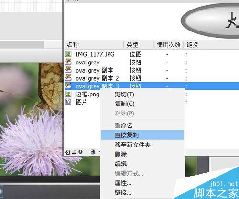The height and width of the screenshot is (199, 239).
Task: Click the 图片 graphic symbol icon
Action: [68, 102]
